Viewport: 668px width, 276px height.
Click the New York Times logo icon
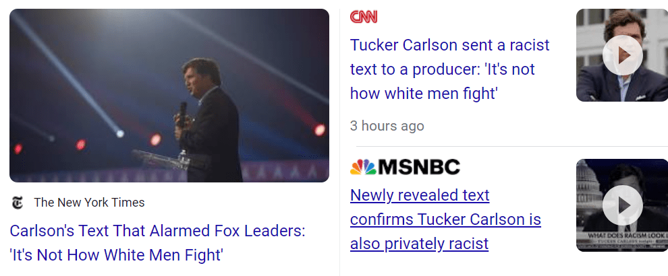point(18,203)
